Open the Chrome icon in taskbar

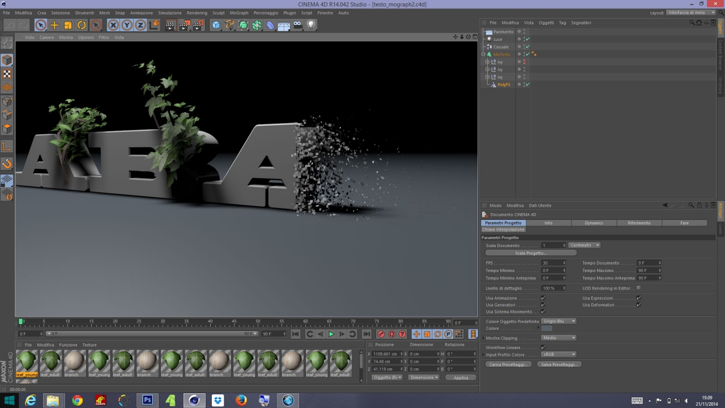pyautogui.click(x=77, y=401)
